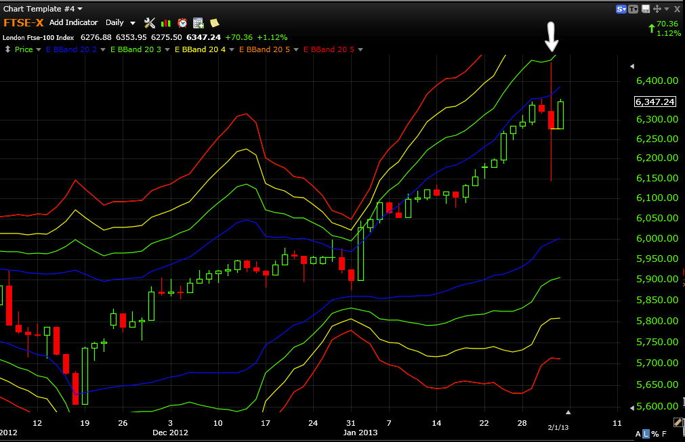Screen dimensions: 685x442
Task: Click the 5,800.00 price axis label
Action: click(x=657, y=321)
